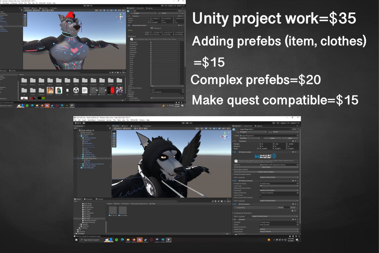Open the Layers dropdown in the bottom window toolbar
The width and height of the screenshot is (379, 253).
pos(285,123)
